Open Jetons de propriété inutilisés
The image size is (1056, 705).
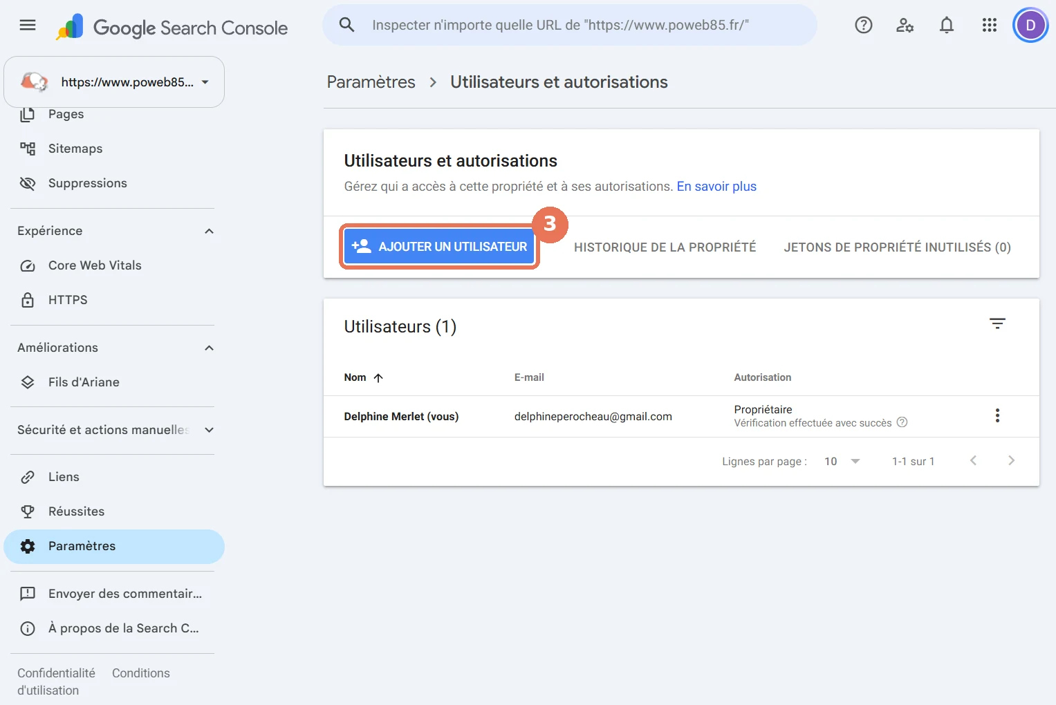(x=897, y=247)
